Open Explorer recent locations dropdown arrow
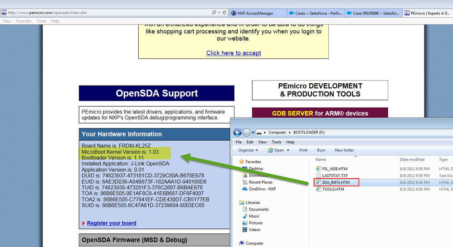Screen dimensions: 453x247 point(253,133)
